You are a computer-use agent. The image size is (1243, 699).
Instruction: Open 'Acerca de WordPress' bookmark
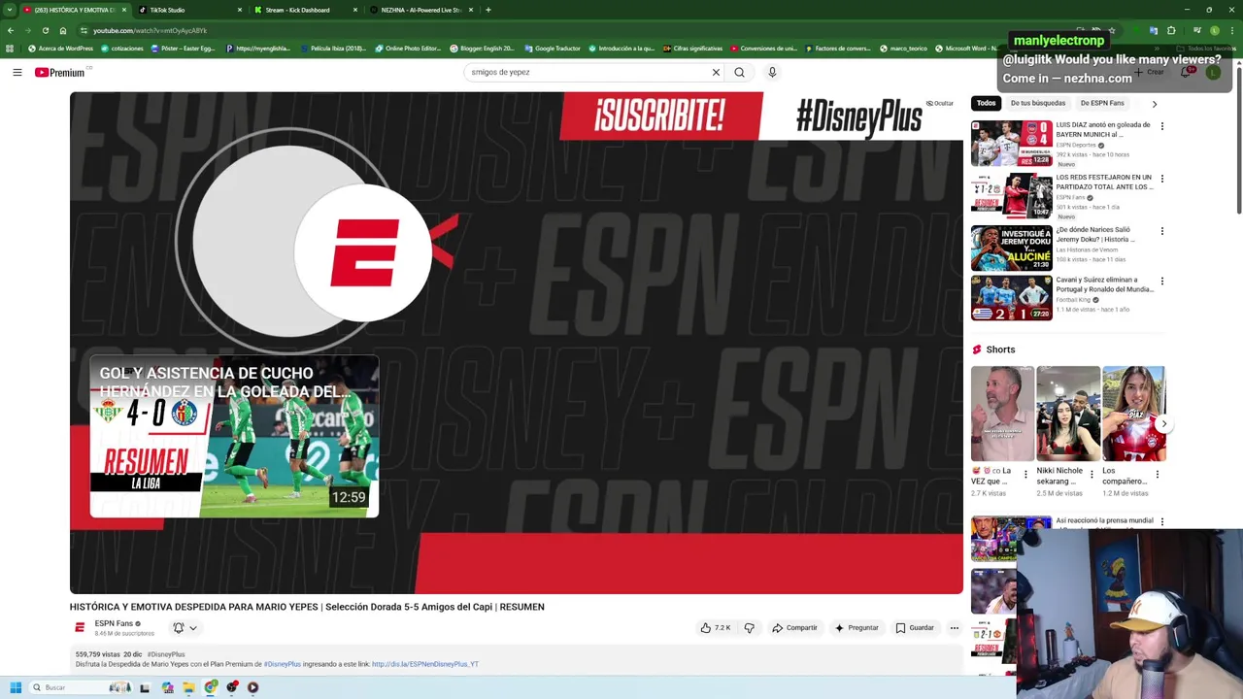click(x=61, y=49)
